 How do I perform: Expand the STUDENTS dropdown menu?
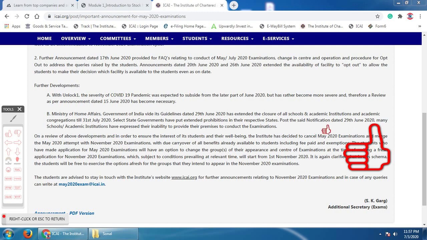click(x=197, y=38)
